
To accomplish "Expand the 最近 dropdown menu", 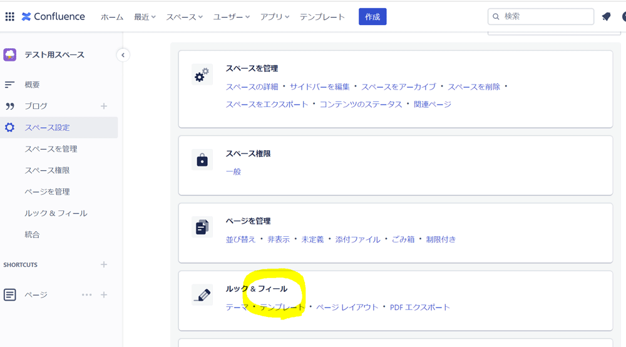I will 145,17.
